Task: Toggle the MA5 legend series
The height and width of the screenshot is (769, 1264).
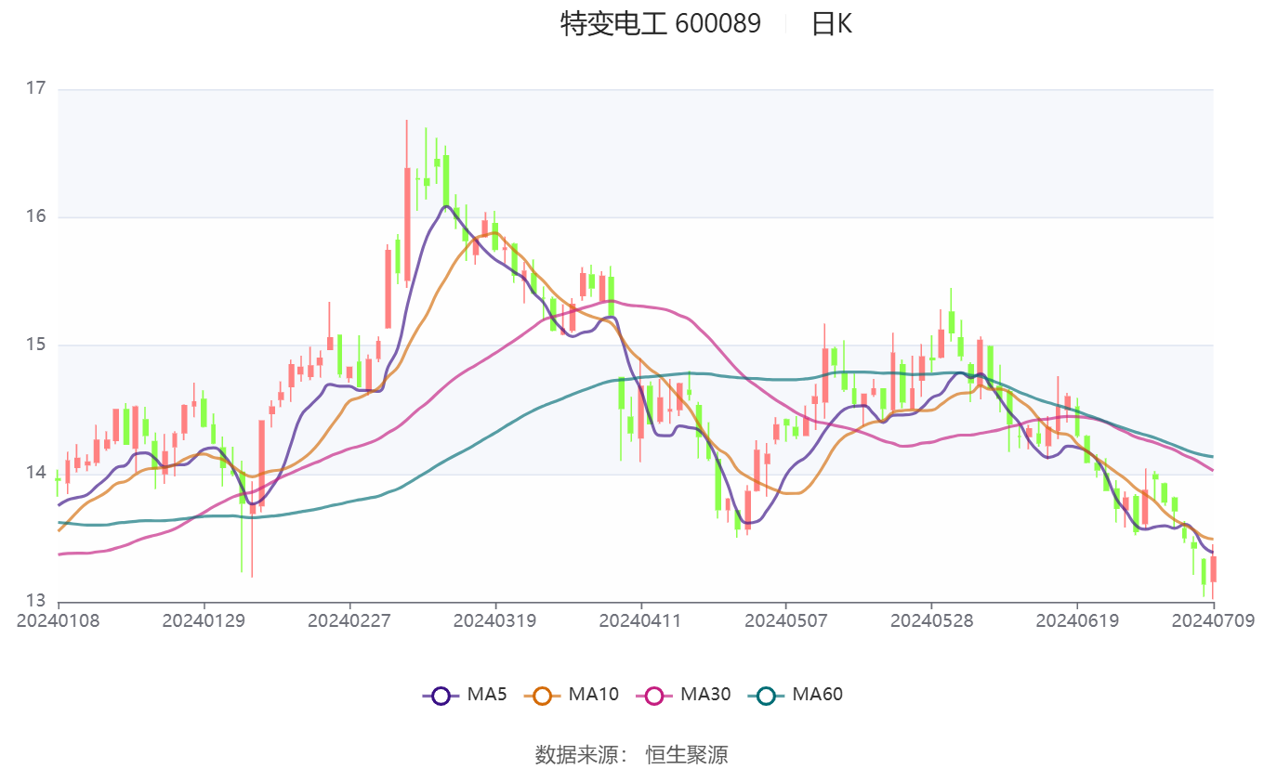Action: (x=465, y=694)
